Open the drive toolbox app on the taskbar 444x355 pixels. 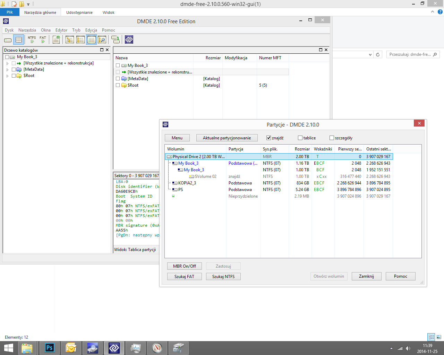click(x=179, y=348)
